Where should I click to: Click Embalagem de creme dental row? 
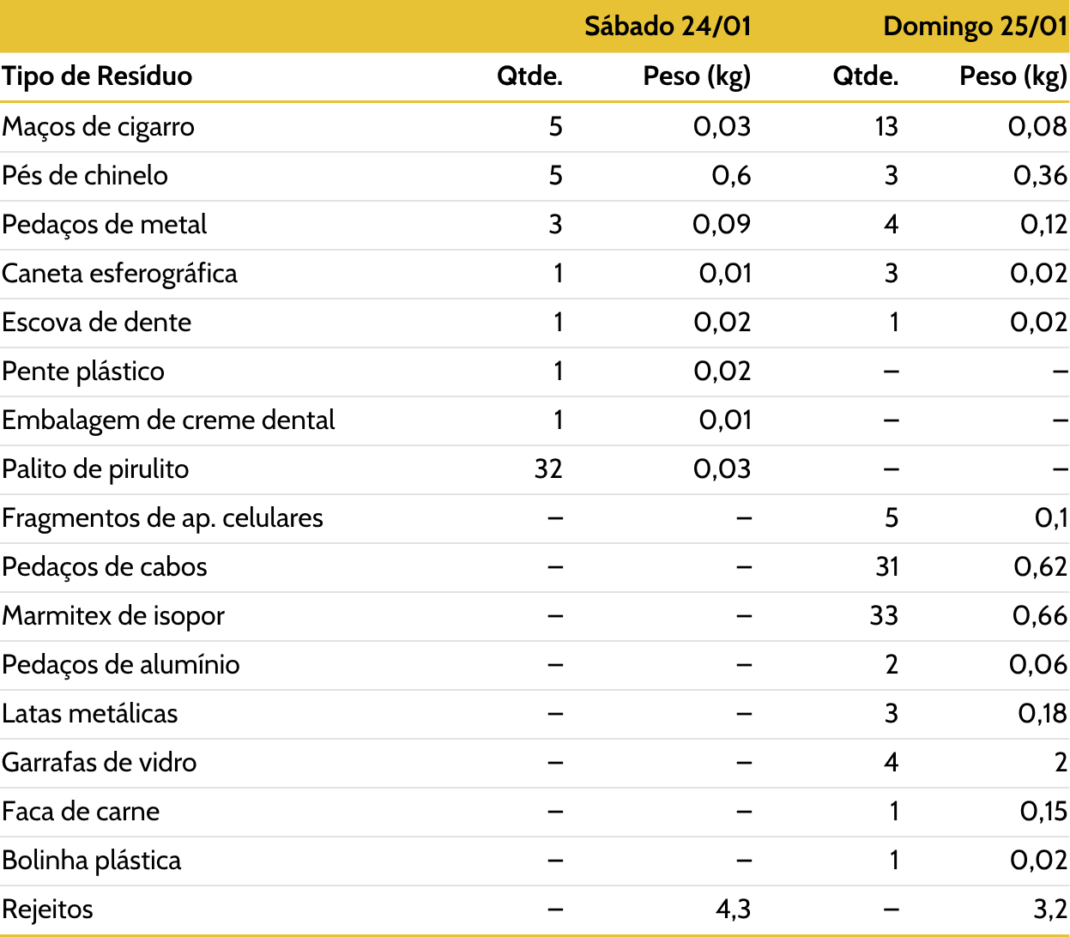coord(535,420)
